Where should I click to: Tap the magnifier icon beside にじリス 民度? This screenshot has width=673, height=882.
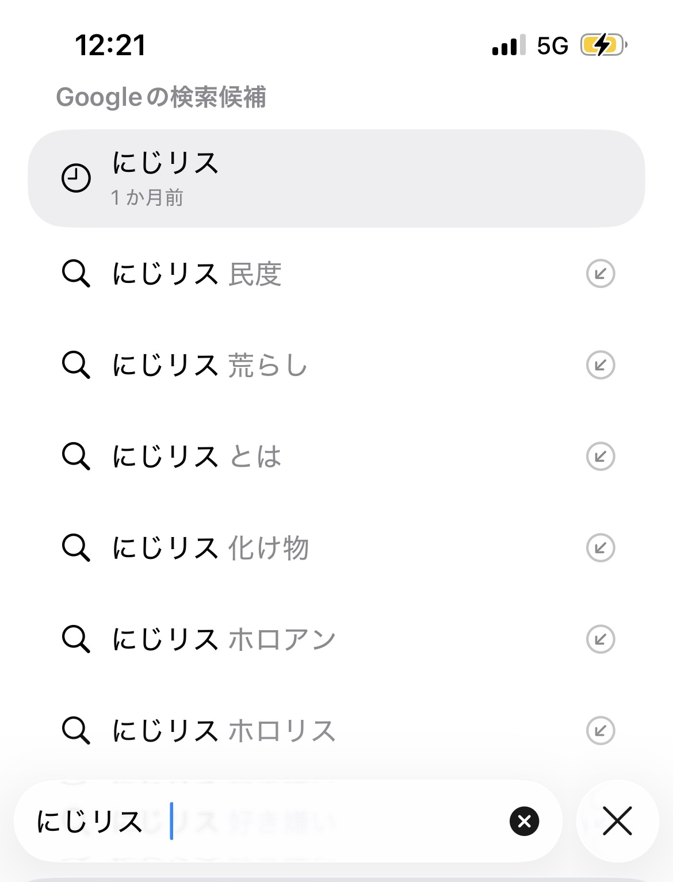(76, 274)
